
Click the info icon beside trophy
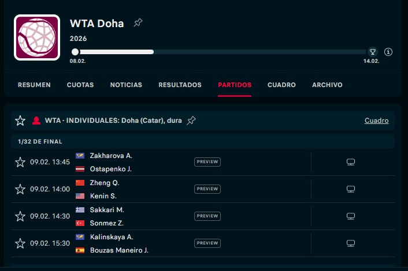(x=388, y=52)
